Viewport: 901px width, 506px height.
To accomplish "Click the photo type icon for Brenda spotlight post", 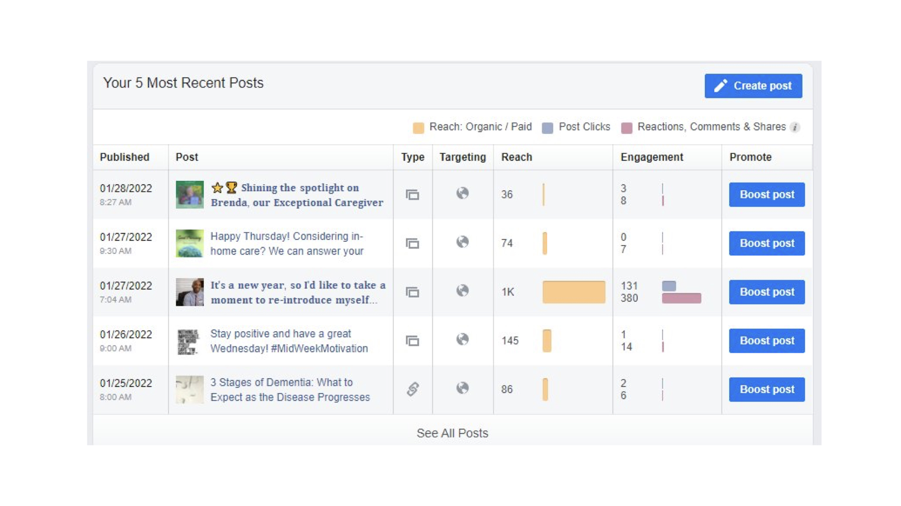I will (x=412, y=194).
